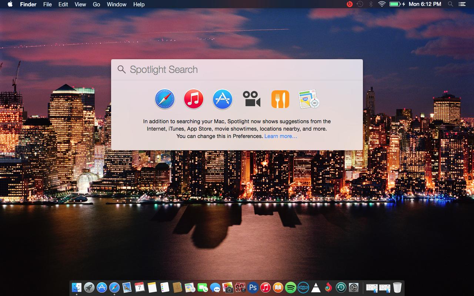The width and height of the screenshot is (474, 296).
Task: Click the iTunes music note icon in Spotlight
Action: tap(194, 99)
